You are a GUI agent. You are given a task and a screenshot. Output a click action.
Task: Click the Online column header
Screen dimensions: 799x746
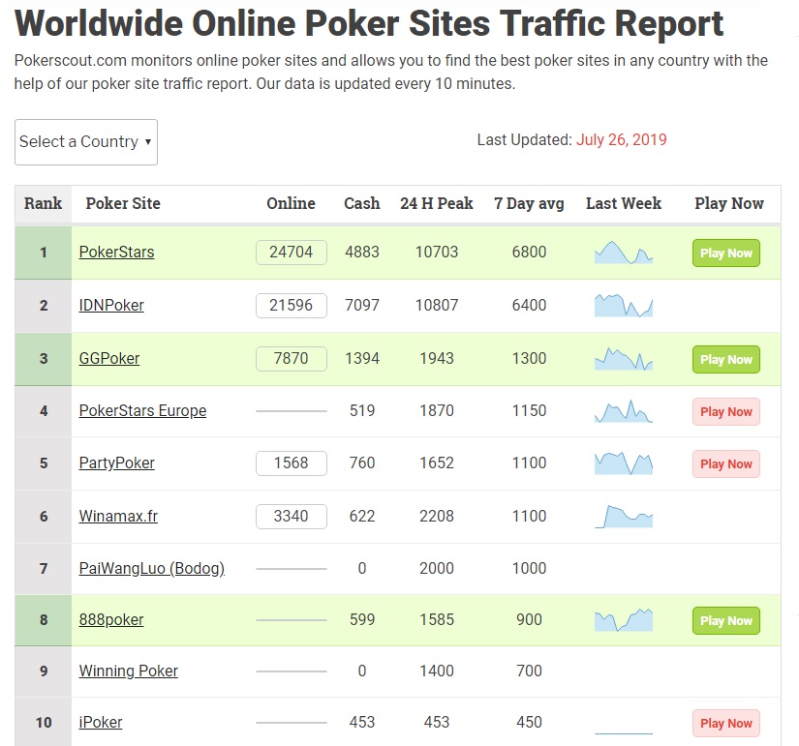click(291, 204)
